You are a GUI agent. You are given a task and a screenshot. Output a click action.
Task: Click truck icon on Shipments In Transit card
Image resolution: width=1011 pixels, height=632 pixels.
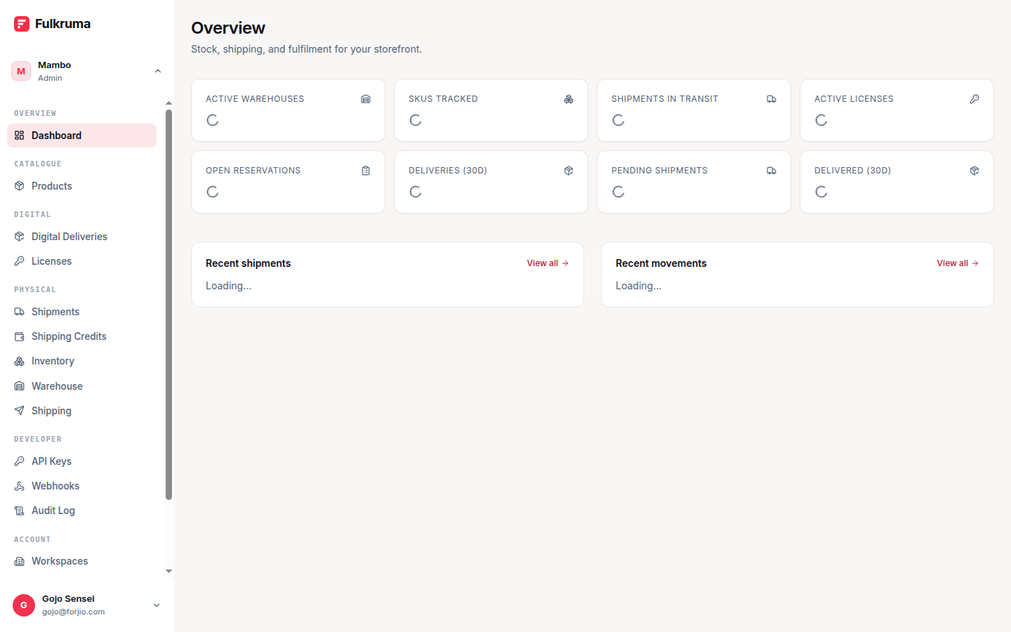tap(772, 99)
